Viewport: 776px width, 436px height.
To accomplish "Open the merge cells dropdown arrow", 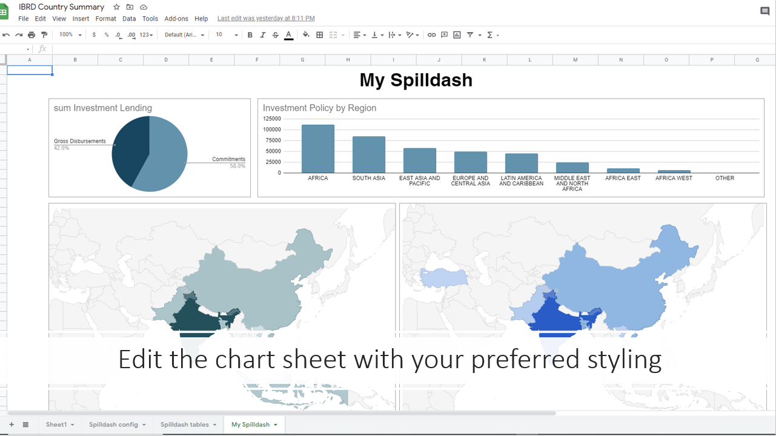I will (x=343, y=35).
